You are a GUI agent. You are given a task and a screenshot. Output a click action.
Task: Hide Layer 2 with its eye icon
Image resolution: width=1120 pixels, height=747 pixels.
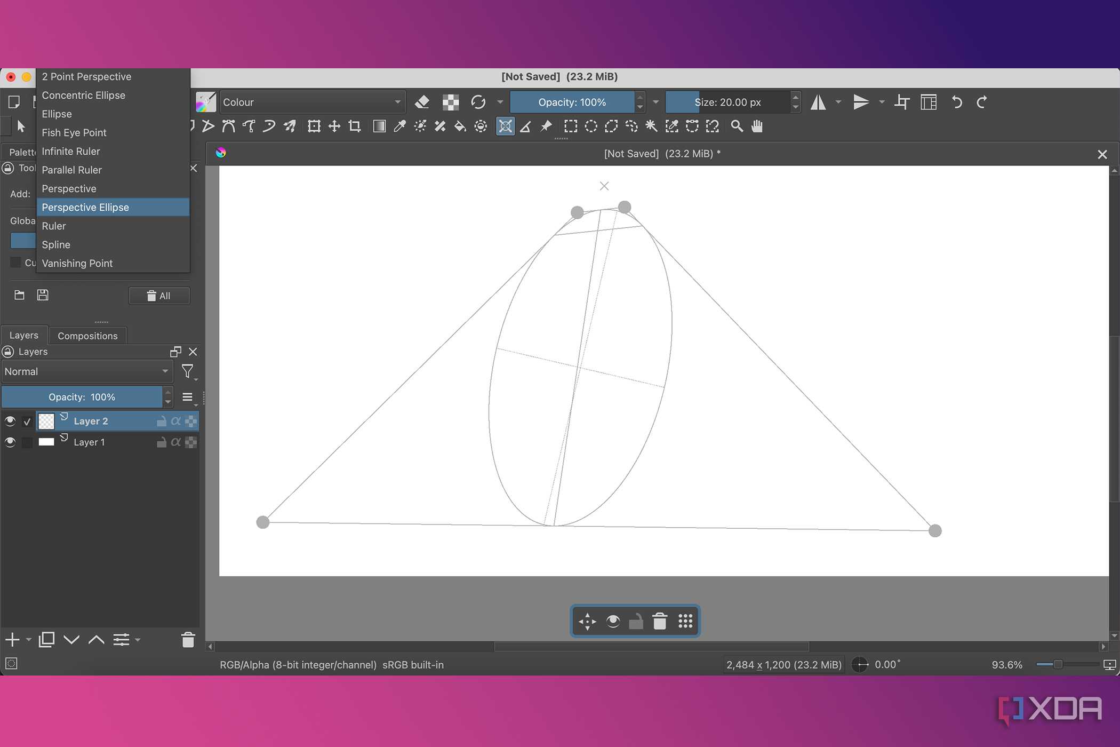tap(10, 421)
